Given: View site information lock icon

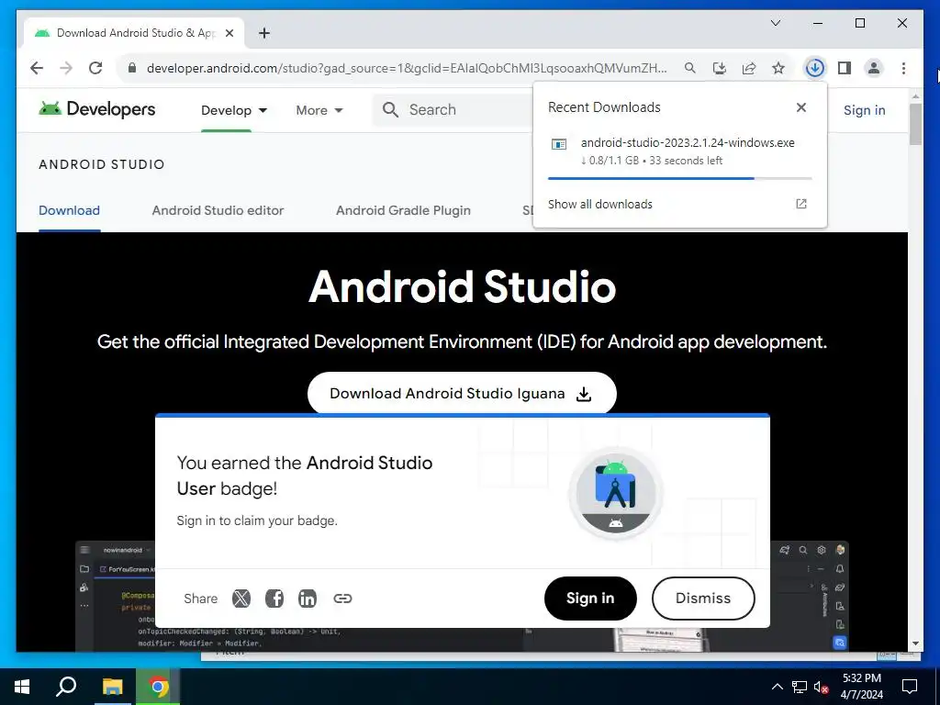Looking at the screenshot, I should click(x=132, y=68).
